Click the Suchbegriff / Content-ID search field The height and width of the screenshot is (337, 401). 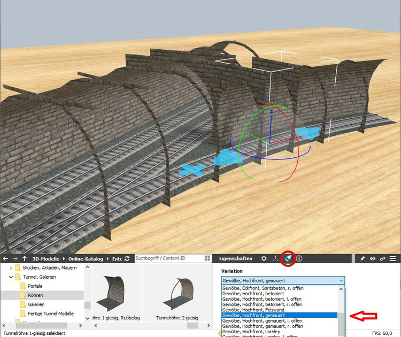(x=167, y=258)
